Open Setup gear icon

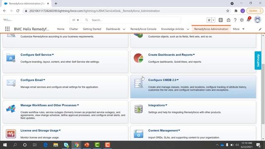(x=242, y=20)
